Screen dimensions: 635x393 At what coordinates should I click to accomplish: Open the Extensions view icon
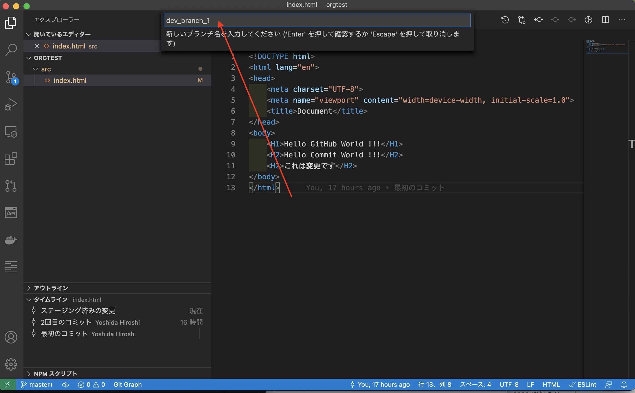coord(11,159)
